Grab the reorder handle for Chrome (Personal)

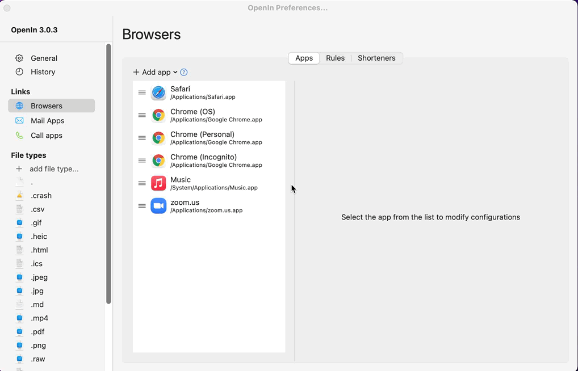(x=142, y=138)
